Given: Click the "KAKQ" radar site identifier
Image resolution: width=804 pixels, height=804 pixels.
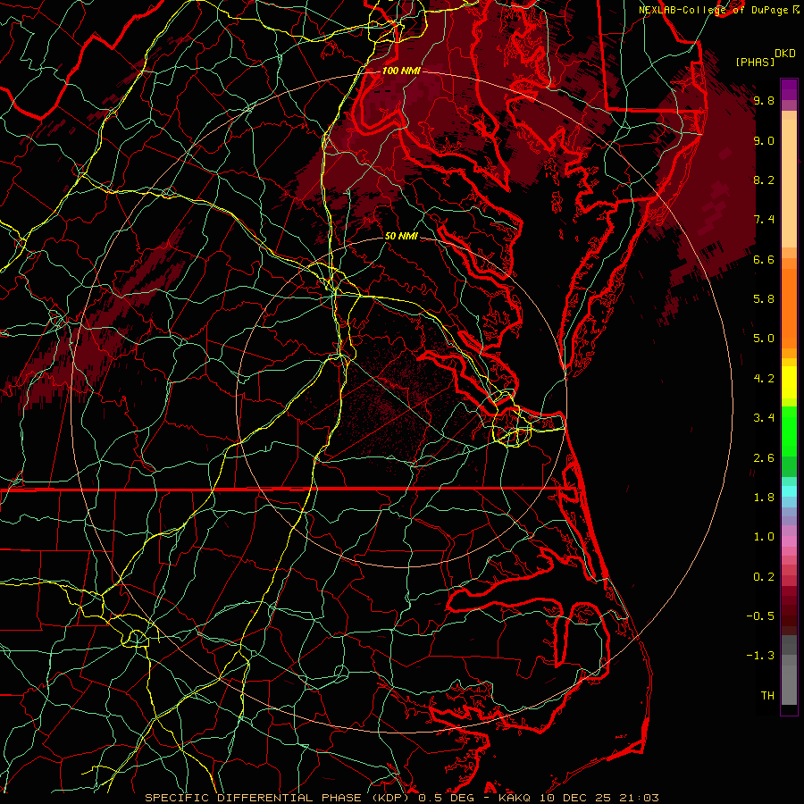Looking at the screenshot, I should (x=515, y=798).
